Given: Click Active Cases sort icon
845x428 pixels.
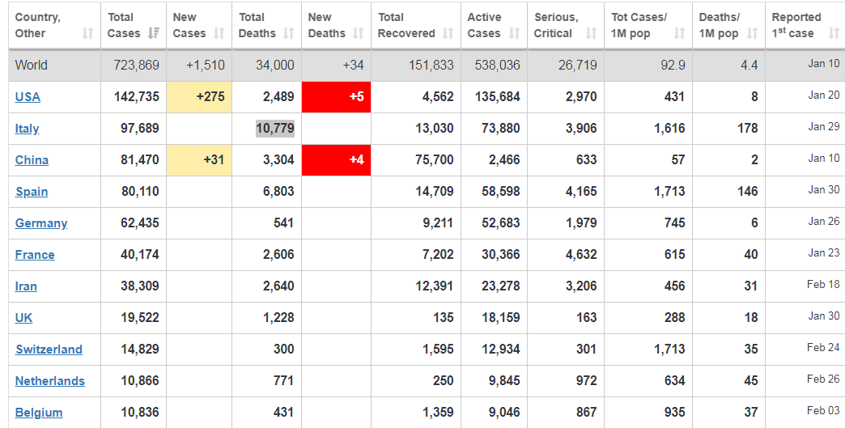Looking at the screenshot, I should [x=515, y=33].
